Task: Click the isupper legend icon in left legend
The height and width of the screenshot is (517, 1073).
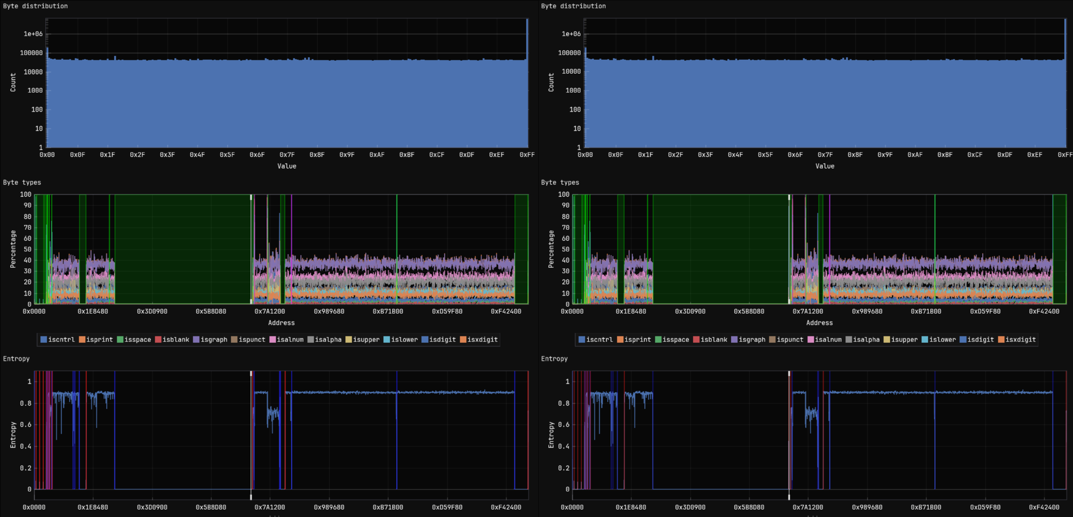Action: (x=349, y=340)
